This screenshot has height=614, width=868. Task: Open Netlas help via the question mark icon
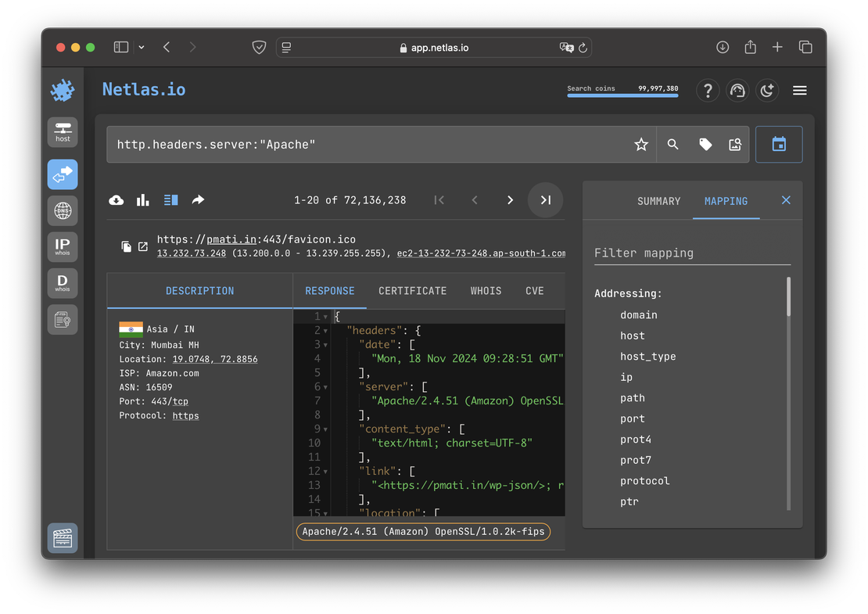coord(708,90)
